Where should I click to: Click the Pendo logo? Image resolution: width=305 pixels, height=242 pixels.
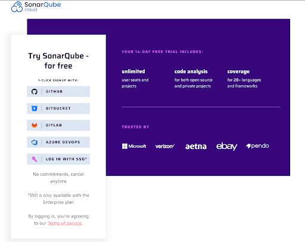click(257, 146)
